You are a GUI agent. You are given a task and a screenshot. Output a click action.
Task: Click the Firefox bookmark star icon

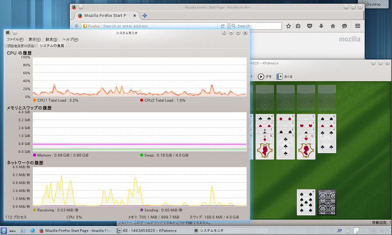(288, 26)
